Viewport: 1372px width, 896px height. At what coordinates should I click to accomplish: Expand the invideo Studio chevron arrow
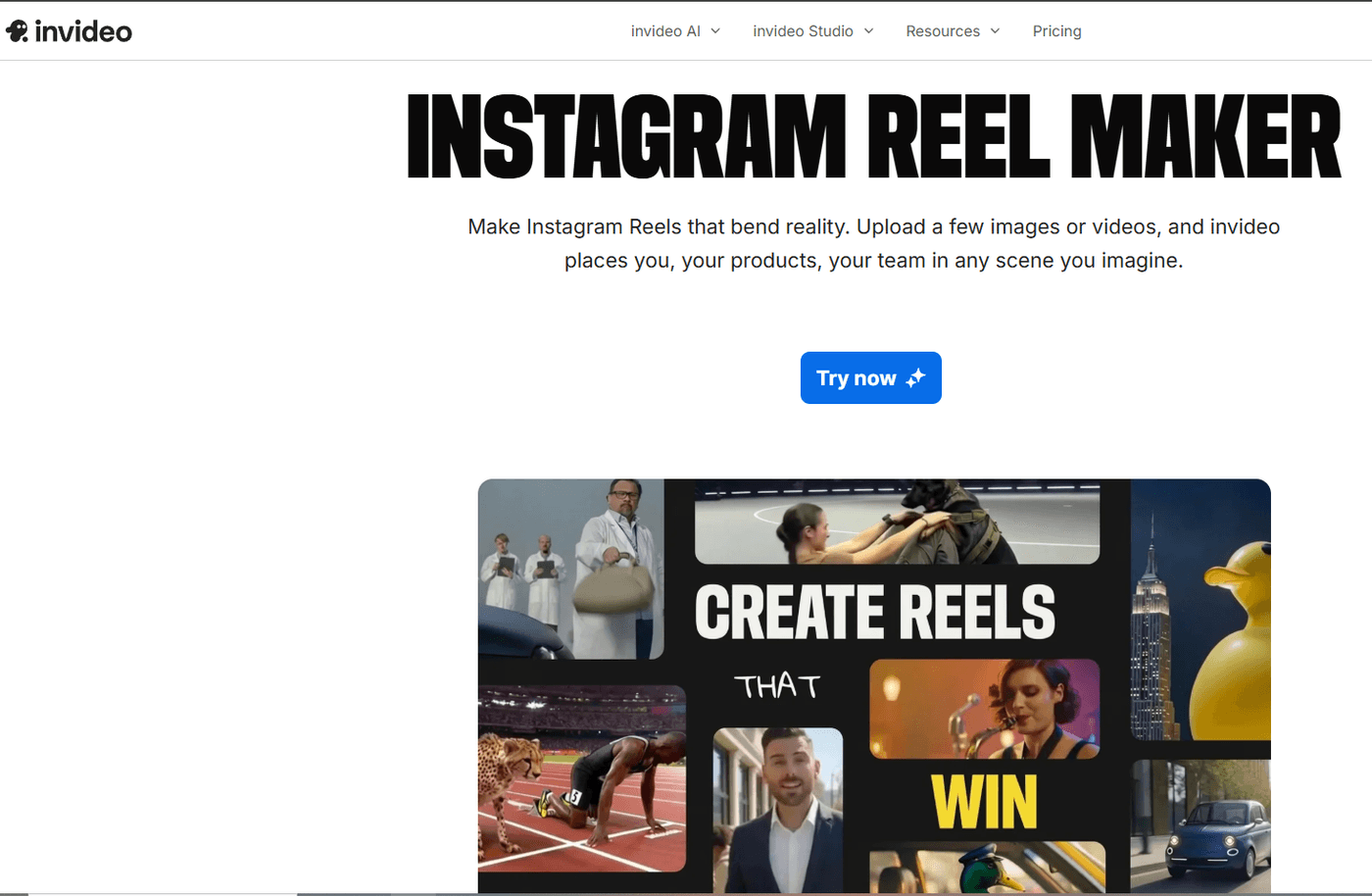click(x=868, y=31)
